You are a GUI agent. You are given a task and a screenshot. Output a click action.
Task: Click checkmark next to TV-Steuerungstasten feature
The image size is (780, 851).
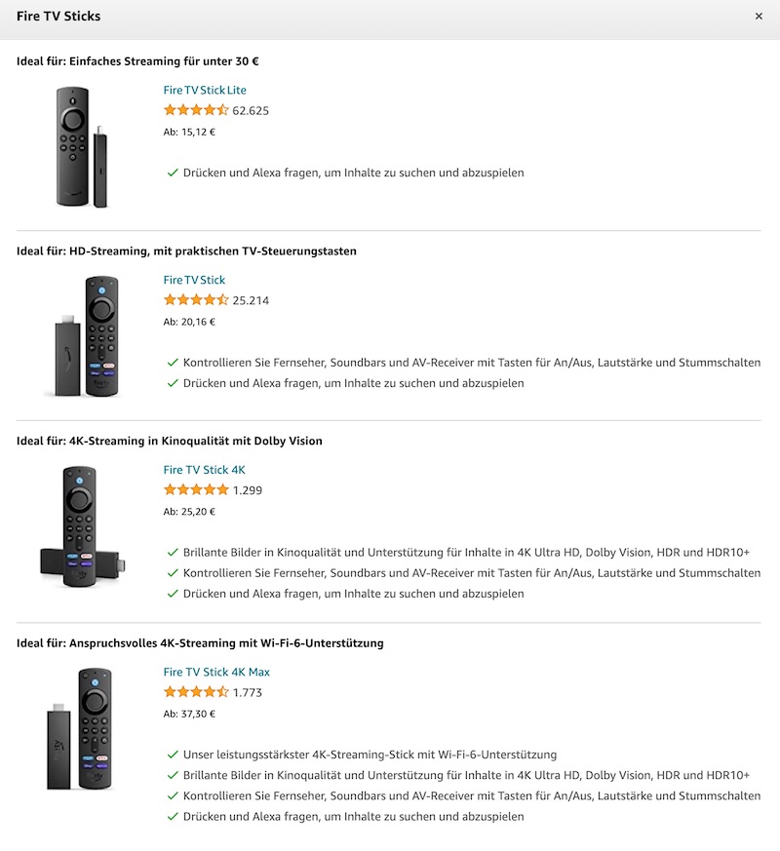click(172, 363)
